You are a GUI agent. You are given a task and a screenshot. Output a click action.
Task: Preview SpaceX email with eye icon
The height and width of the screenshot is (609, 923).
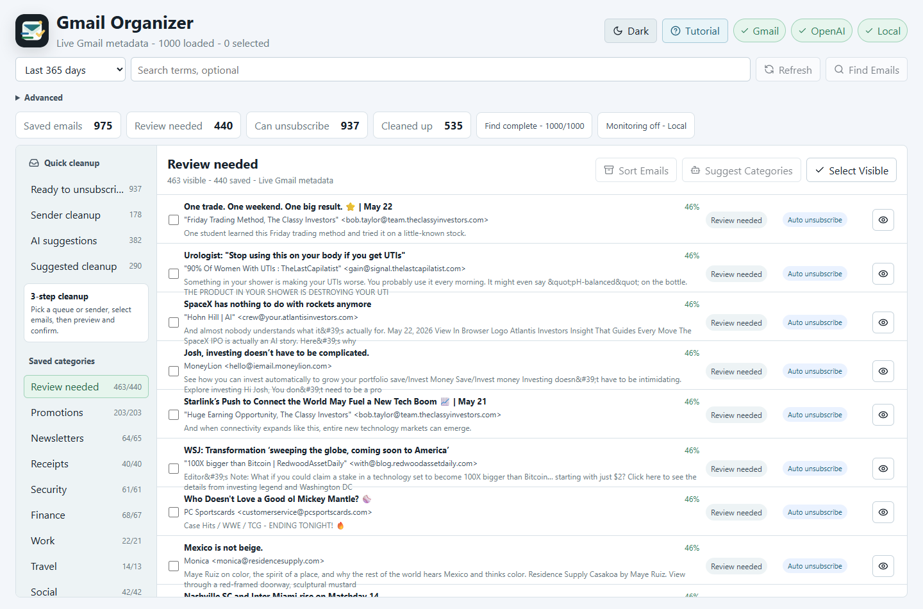coord(883,322)
